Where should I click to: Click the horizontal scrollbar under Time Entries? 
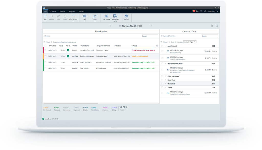71,103
